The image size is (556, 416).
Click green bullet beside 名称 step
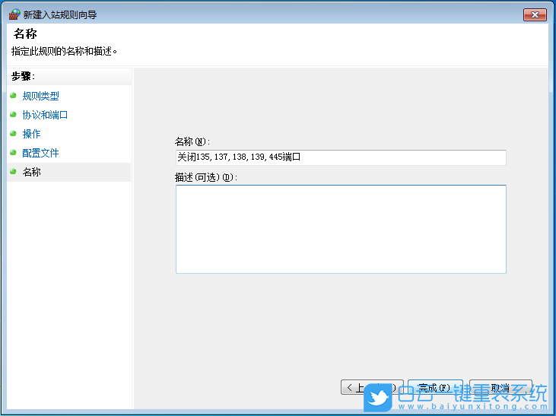(x=13, y=172)
